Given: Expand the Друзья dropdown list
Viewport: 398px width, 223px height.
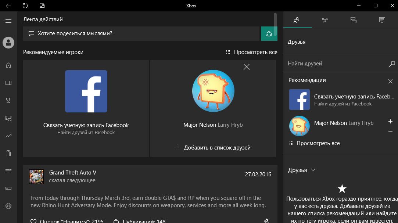Looking at the screenshot, I should [313, 170].
